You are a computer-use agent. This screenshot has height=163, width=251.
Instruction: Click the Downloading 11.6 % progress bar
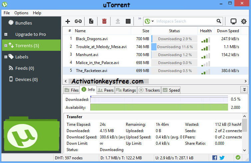coord(174,47)
